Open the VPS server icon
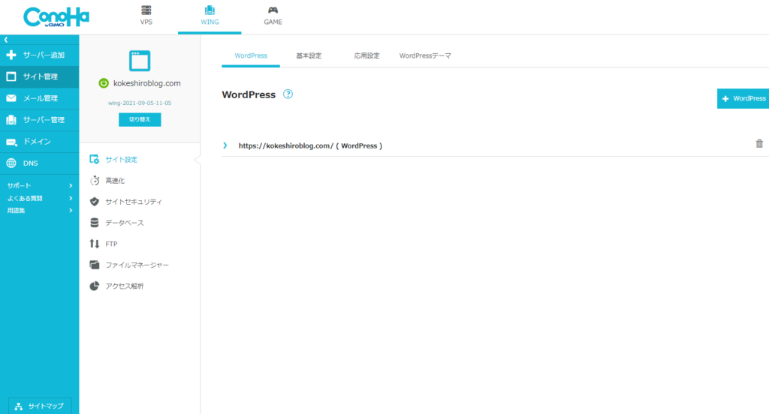This screenshot has height=414, width=769. pos(146,10)
